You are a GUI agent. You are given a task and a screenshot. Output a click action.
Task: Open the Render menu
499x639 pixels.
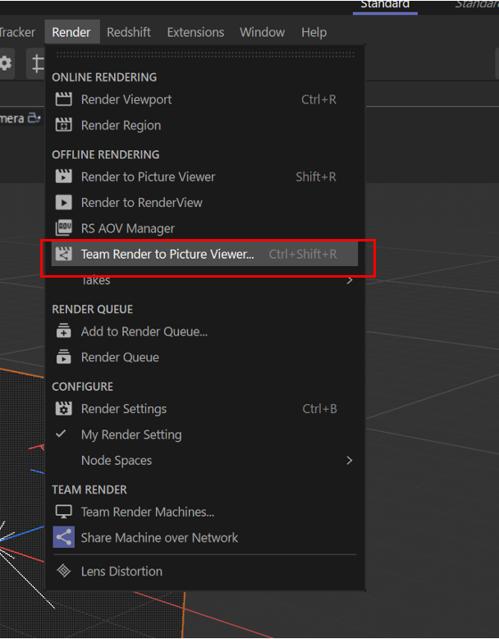tap(71, 32)
